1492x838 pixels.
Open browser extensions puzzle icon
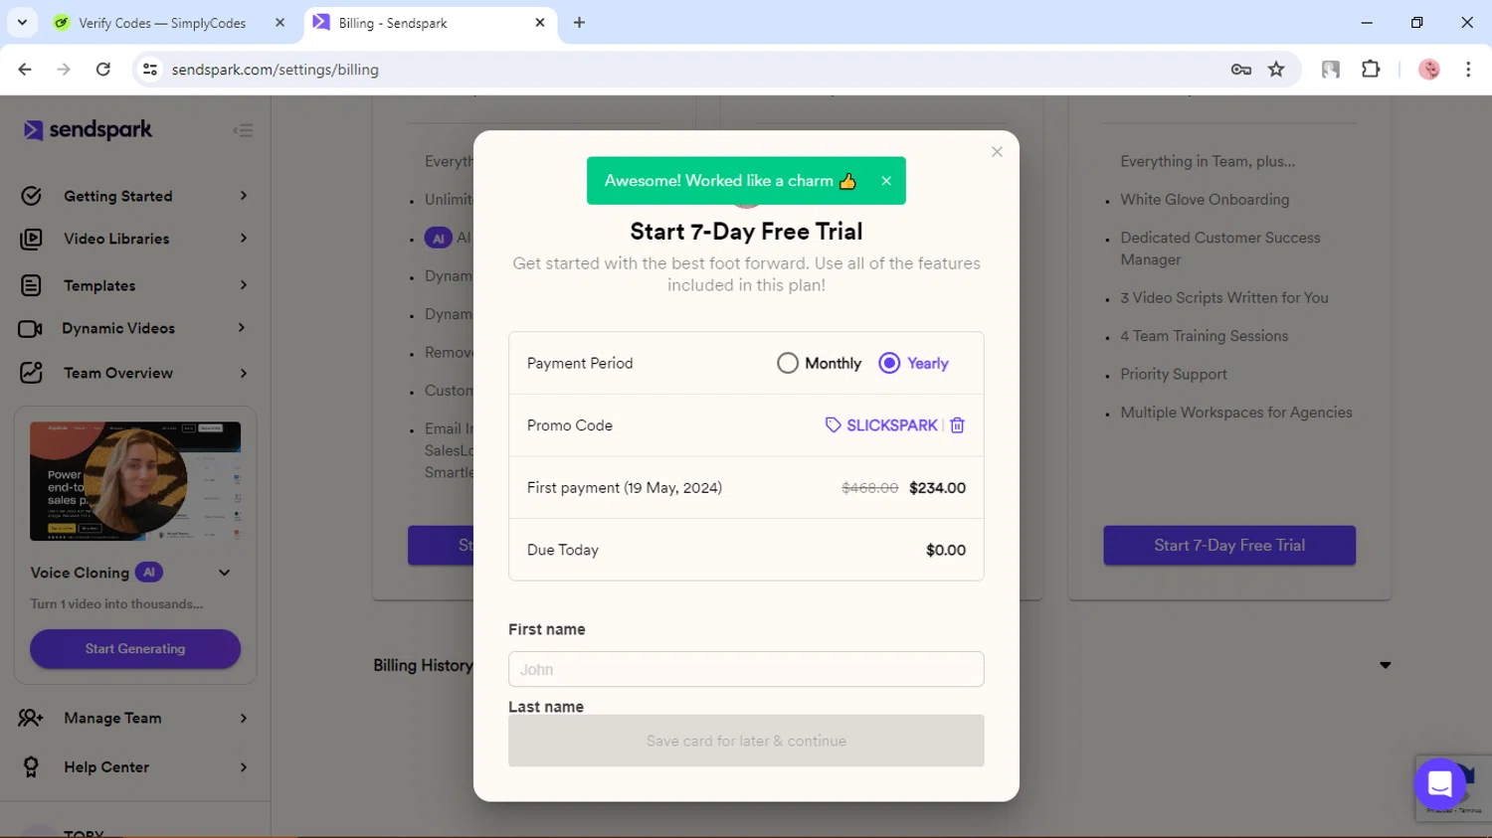pyautogui.click(x=1371, y=70)
